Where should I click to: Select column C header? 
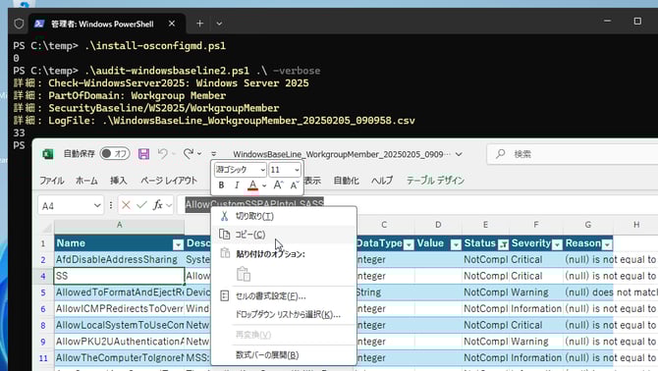point(384,225)
